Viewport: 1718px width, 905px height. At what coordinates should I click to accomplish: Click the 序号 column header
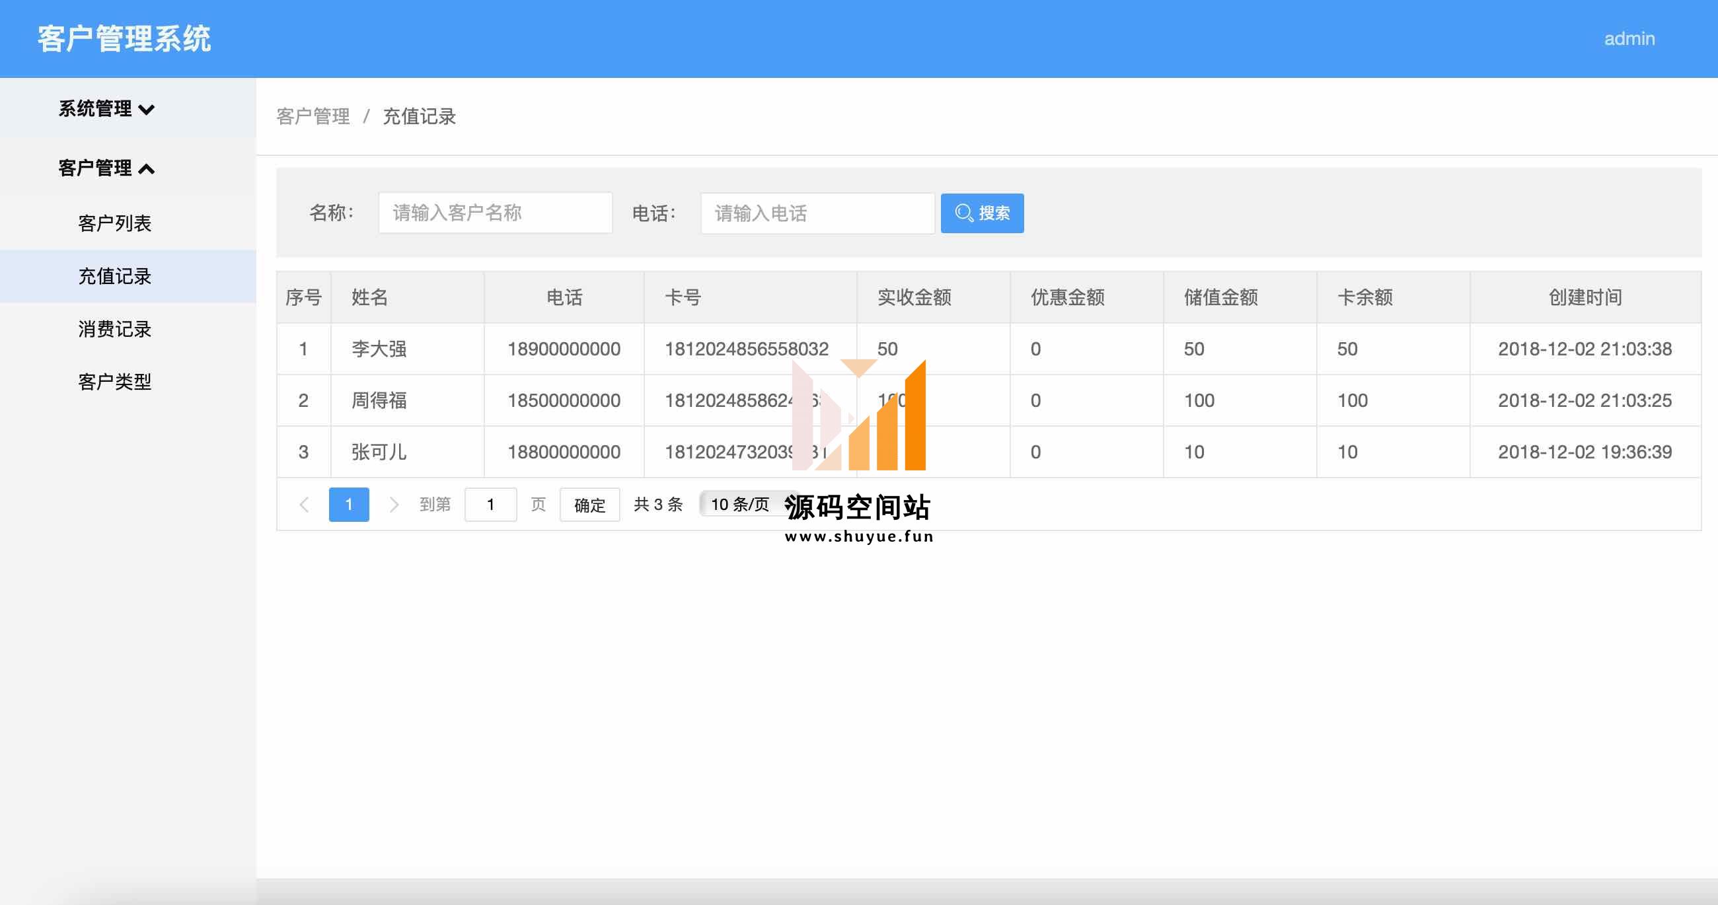pos(303,297)
